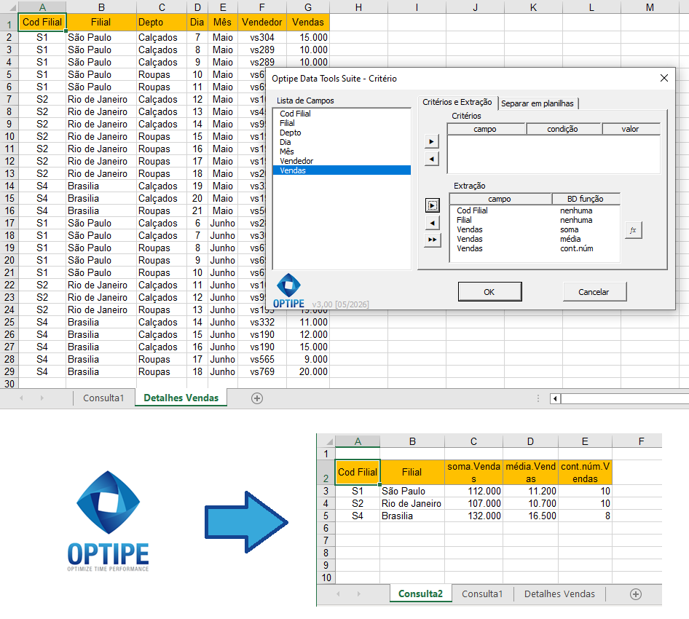Select cont.núm.Vendas header in result sheet

click(585, 473)
